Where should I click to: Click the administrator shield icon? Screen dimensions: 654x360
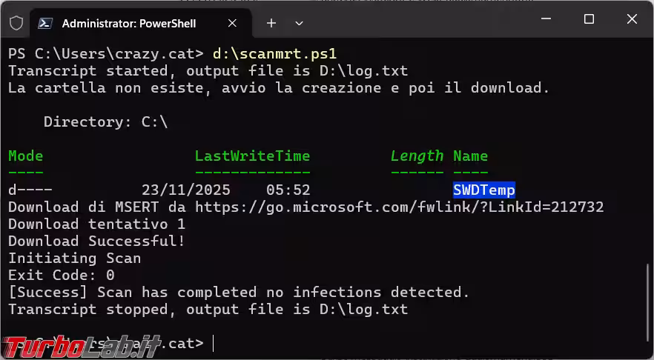[x=16, y=23]
